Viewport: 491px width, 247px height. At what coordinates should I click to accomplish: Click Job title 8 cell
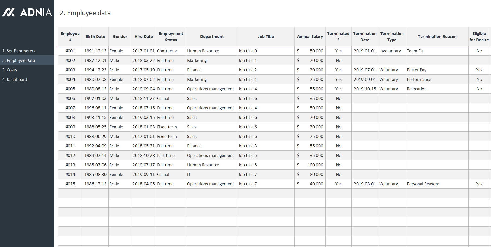pyautogui.click(x=248, y=165)
